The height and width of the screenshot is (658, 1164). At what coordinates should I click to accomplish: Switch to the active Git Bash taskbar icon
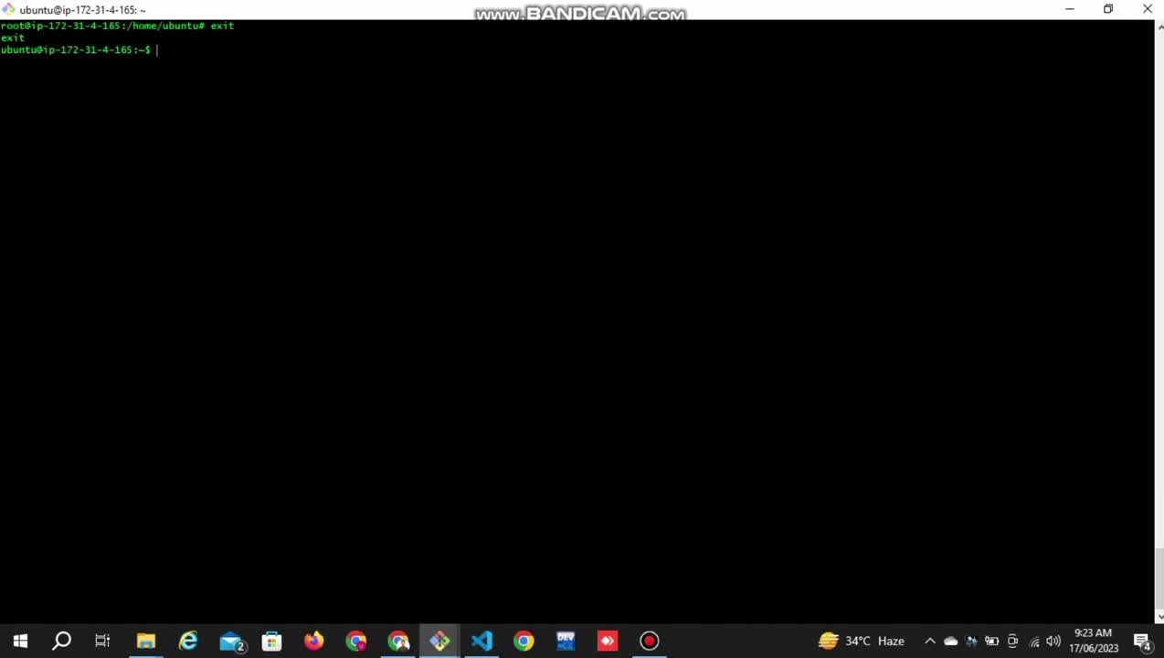(439, 641)
